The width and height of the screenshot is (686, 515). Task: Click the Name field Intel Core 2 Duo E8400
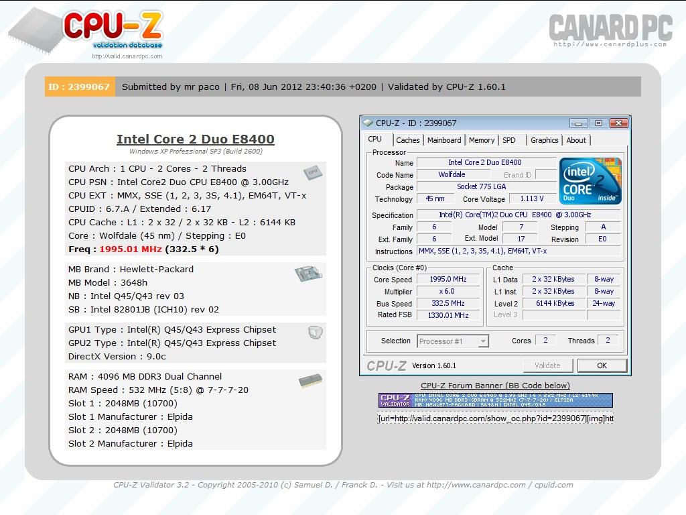point(485,162)
